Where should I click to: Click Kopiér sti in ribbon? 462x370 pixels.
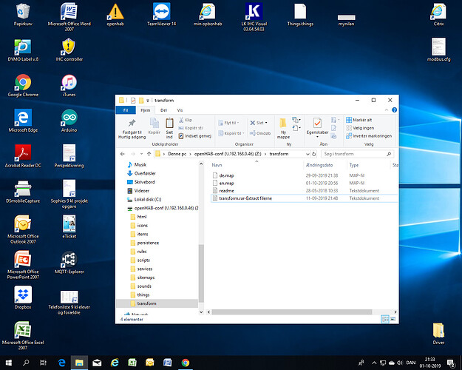pyautogui.click(x=191, y=128)
